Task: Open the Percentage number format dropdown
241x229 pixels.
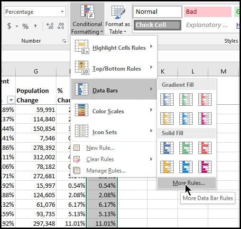Action: point(62,11)
